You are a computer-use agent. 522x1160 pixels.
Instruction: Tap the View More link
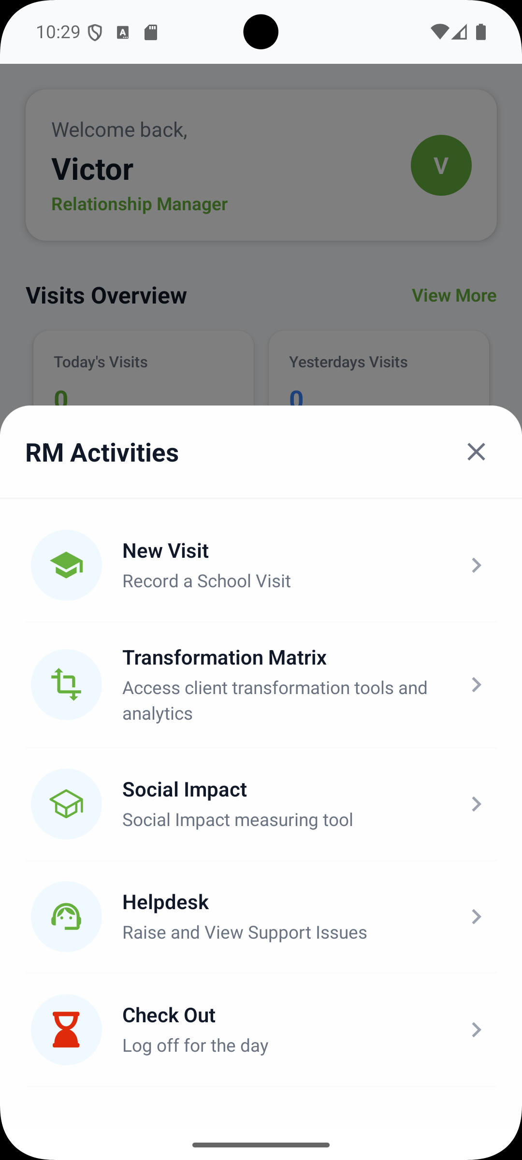(x=454, y=295)
